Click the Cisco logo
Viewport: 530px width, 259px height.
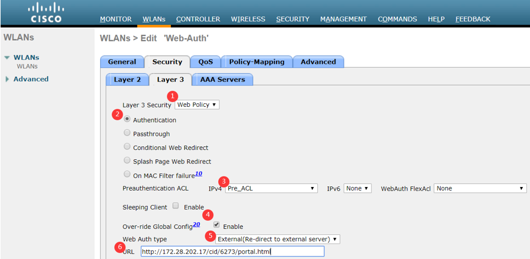pyautogui.click(x=44, y=12)
